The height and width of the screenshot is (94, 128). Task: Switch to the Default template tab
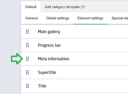pyautogui.click(x=31, y=7)
